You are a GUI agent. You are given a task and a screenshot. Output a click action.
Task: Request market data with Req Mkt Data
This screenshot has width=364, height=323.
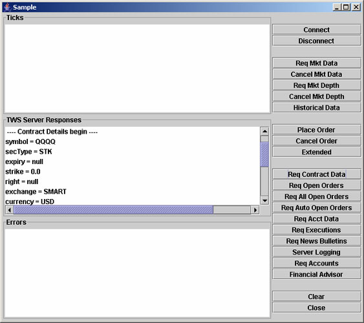click(317, 63)
